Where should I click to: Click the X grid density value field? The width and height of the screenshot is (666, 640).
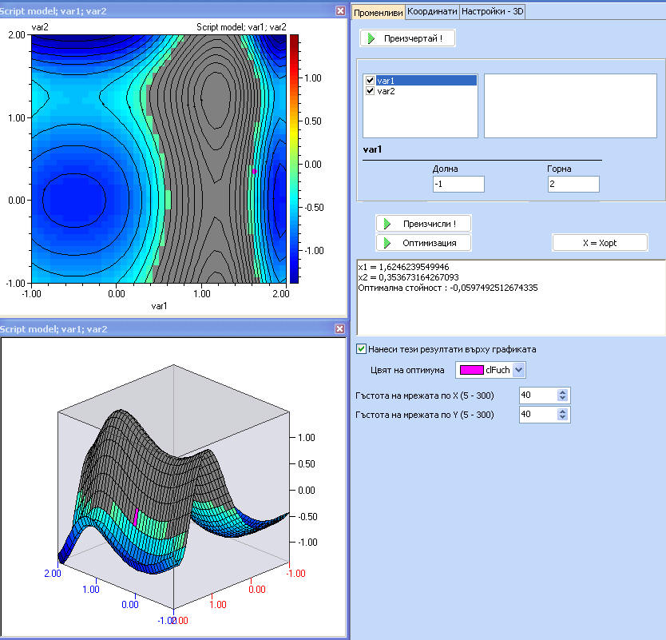tap(535, 396)
